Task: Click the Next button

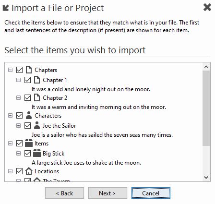Action: point(107,193)
